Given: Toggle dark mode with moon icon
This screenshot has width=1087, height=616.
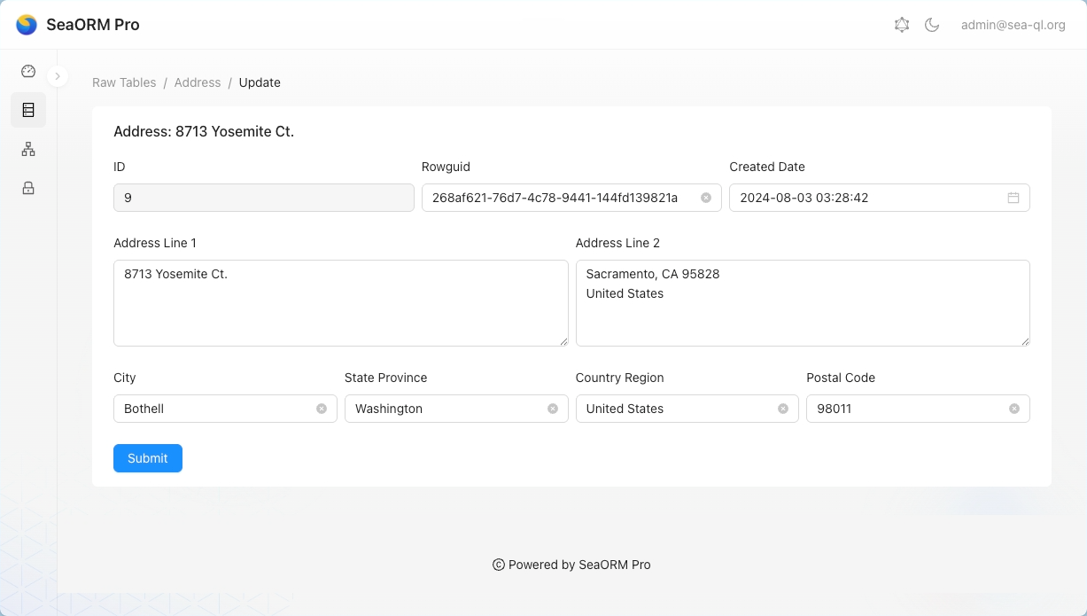Looking at the screenshot, I should [932, 25].
